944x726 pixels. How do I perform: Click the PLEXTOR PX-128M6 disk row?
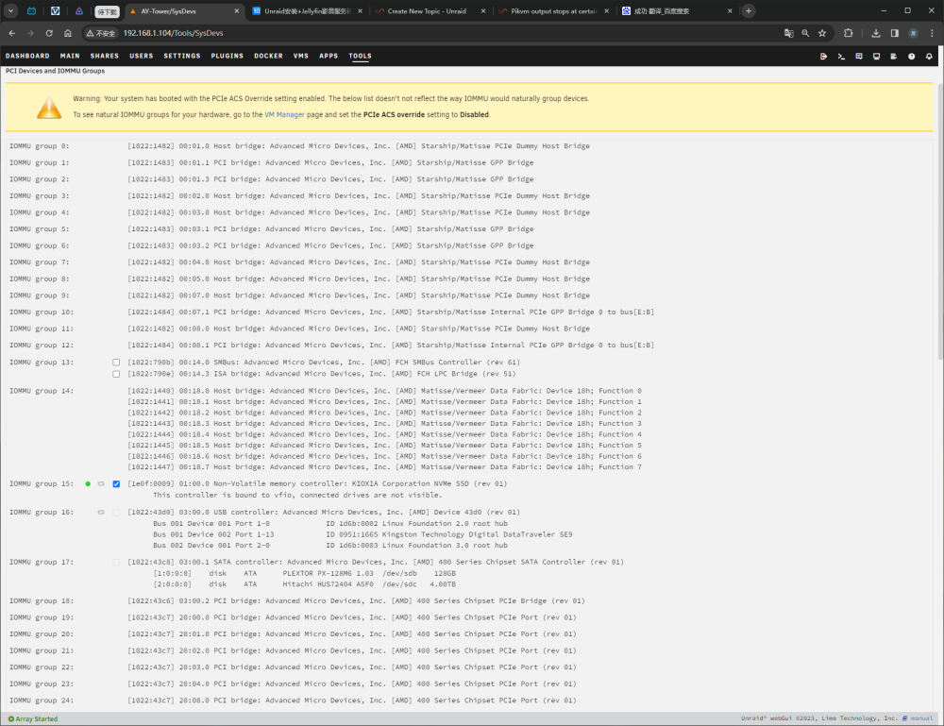coord(305,574)
